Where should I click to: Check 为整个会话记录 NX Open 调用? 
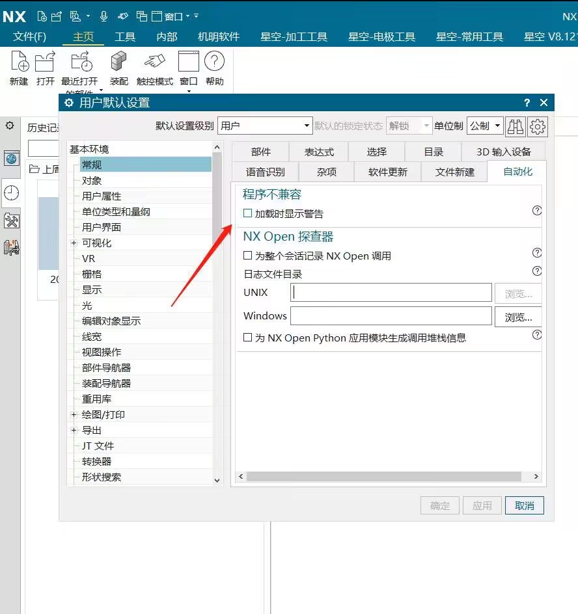(x=247, y=256)
